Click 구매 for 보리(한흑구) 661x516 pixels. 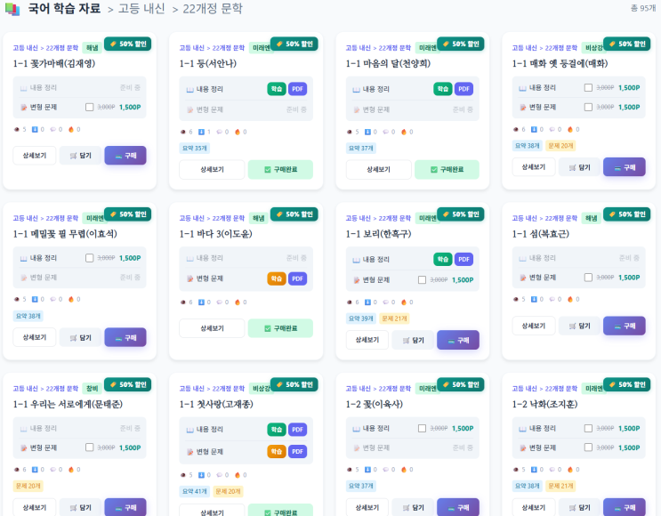[x=458, y=340]
